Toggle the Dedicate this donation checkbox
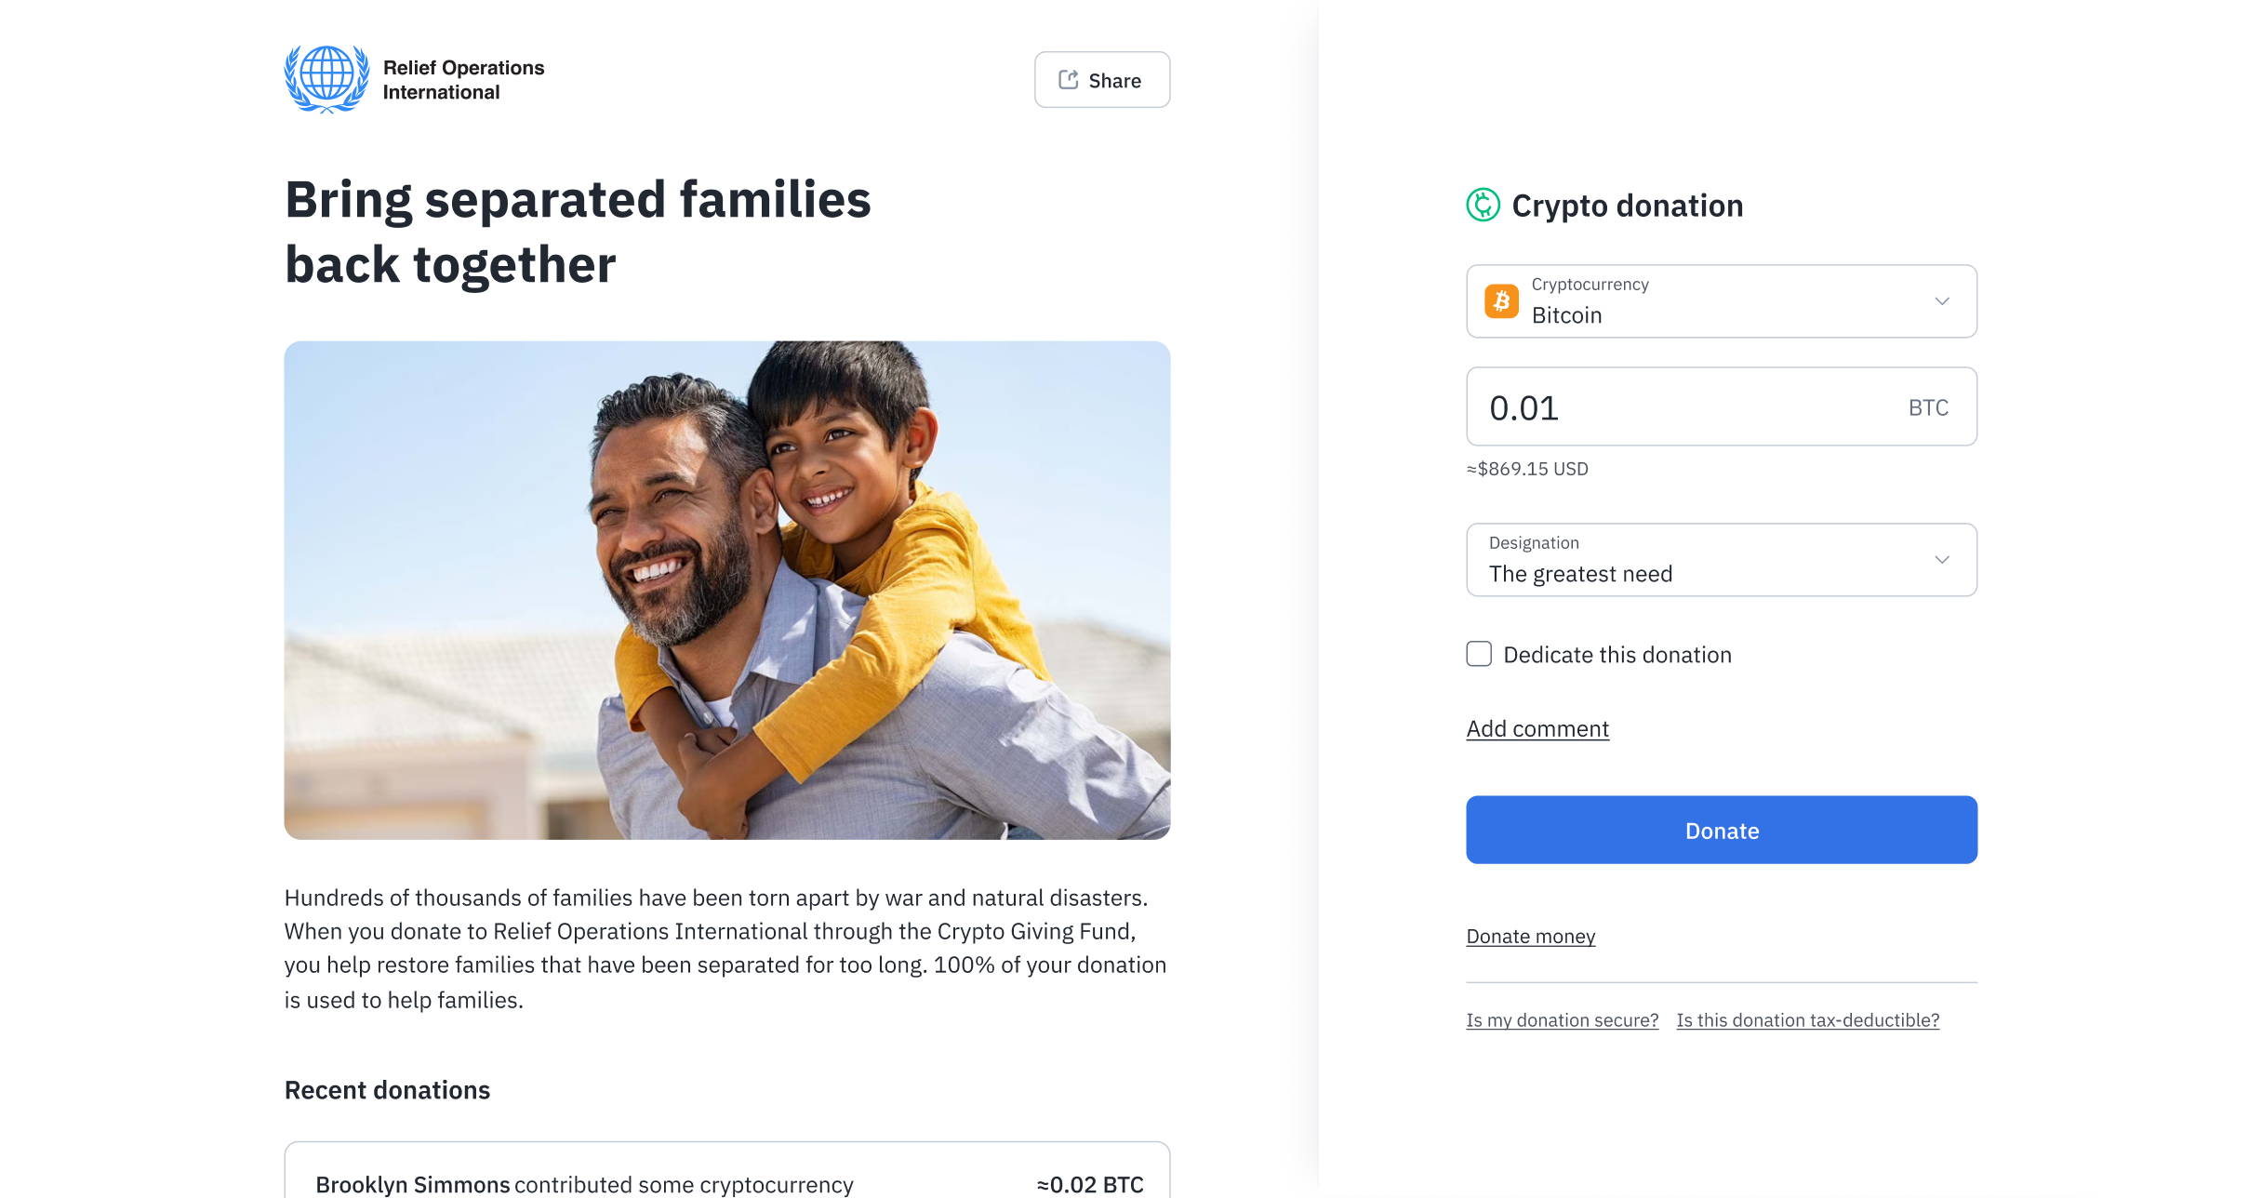2262x1198 pixels. 1479,654
